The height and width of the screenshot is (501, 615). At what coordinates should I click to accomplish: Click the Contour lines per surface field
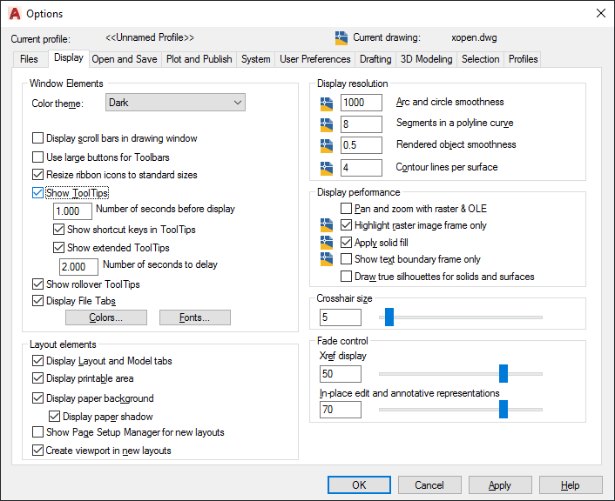click(362, 168)
